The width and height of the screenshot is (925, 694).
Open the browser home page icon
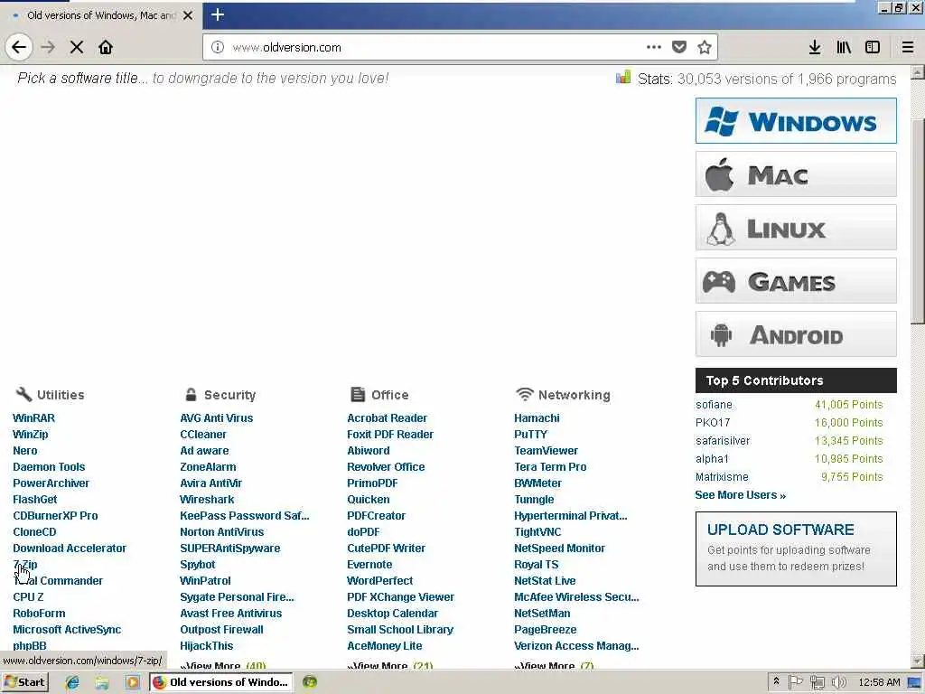(x=106, y=47)
